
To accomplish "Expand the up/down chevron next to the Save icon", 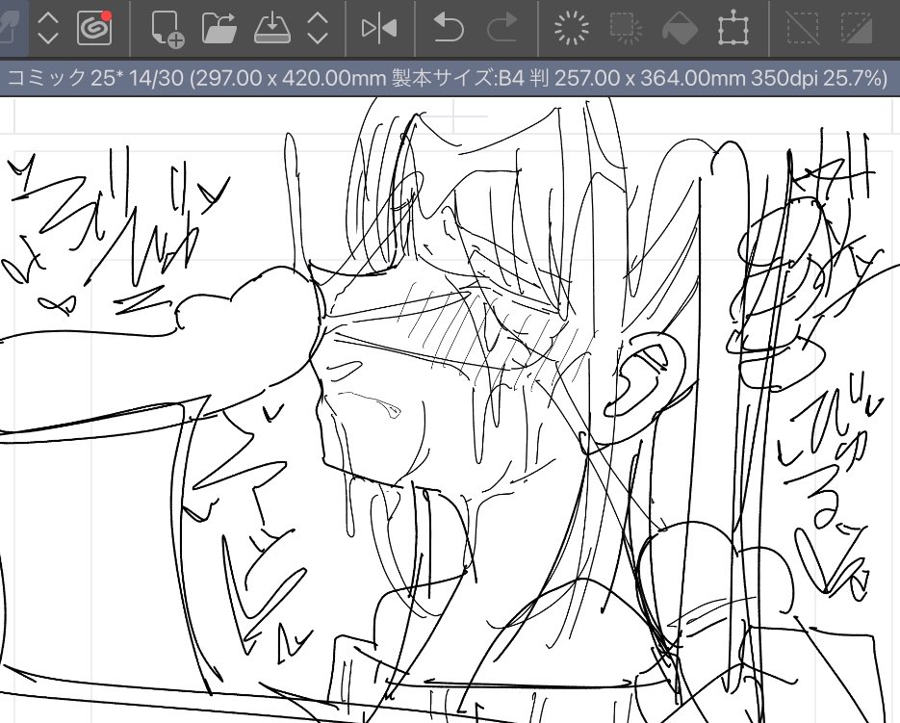I will (x=318, y=28).
